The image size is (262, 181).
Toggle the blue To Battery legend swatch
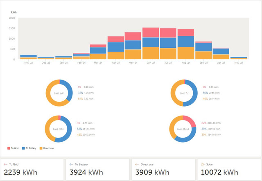coord(23,148)
